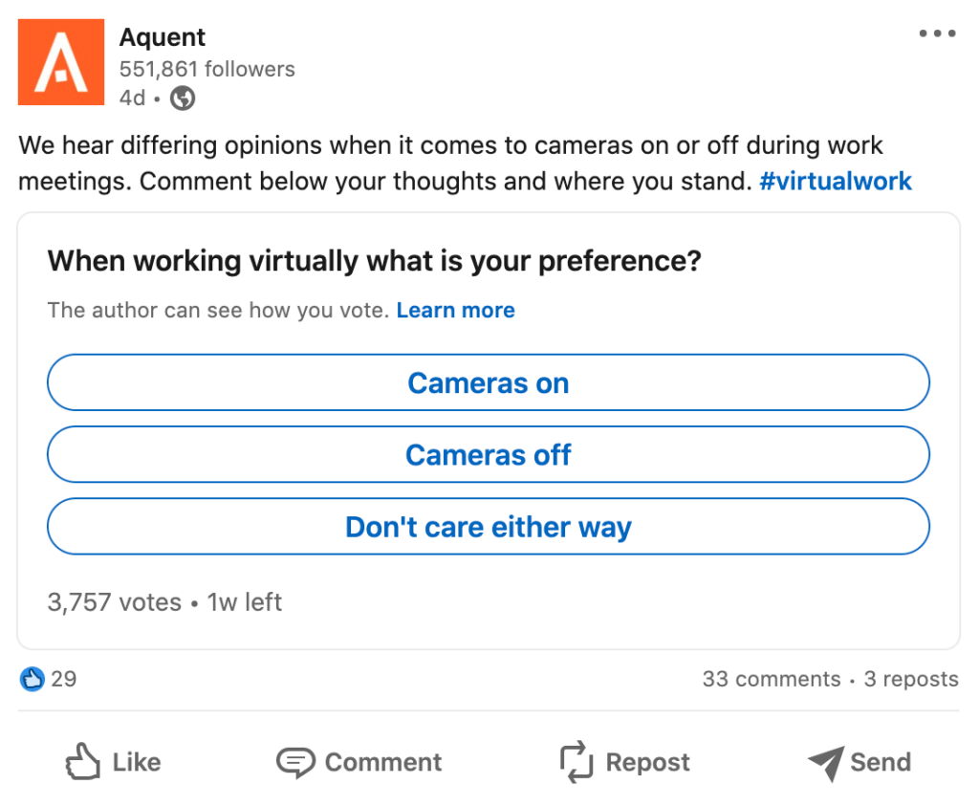This screenshot has width=979, height=806.
Task: Vote for the Cameras on option
Action: [x=488, y=382]
